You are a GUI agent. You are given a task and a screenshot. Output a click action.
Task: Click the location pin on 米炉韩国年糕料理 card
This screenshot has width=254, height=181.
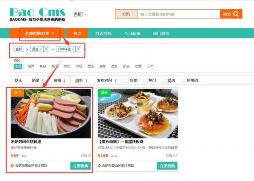click(12, 166)
